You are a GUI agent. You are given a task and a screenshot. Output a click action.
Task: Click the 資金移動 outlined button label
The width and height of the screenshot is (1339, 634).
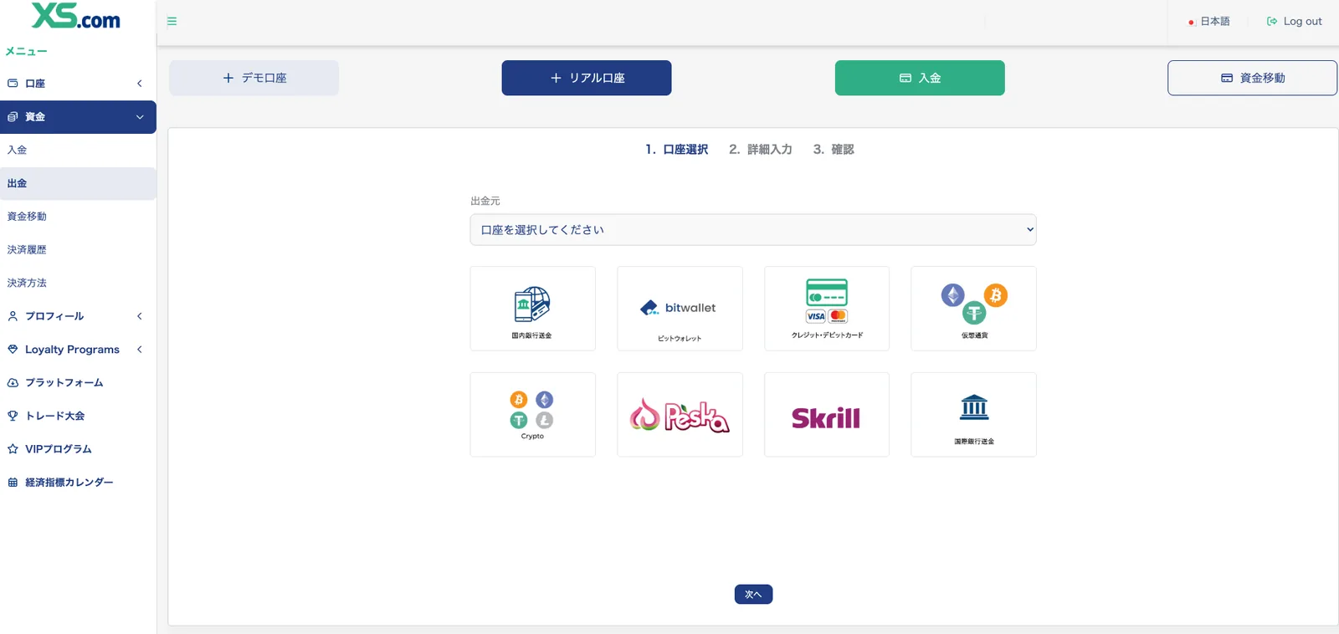pyautogui.click(x=1263, y=78)
